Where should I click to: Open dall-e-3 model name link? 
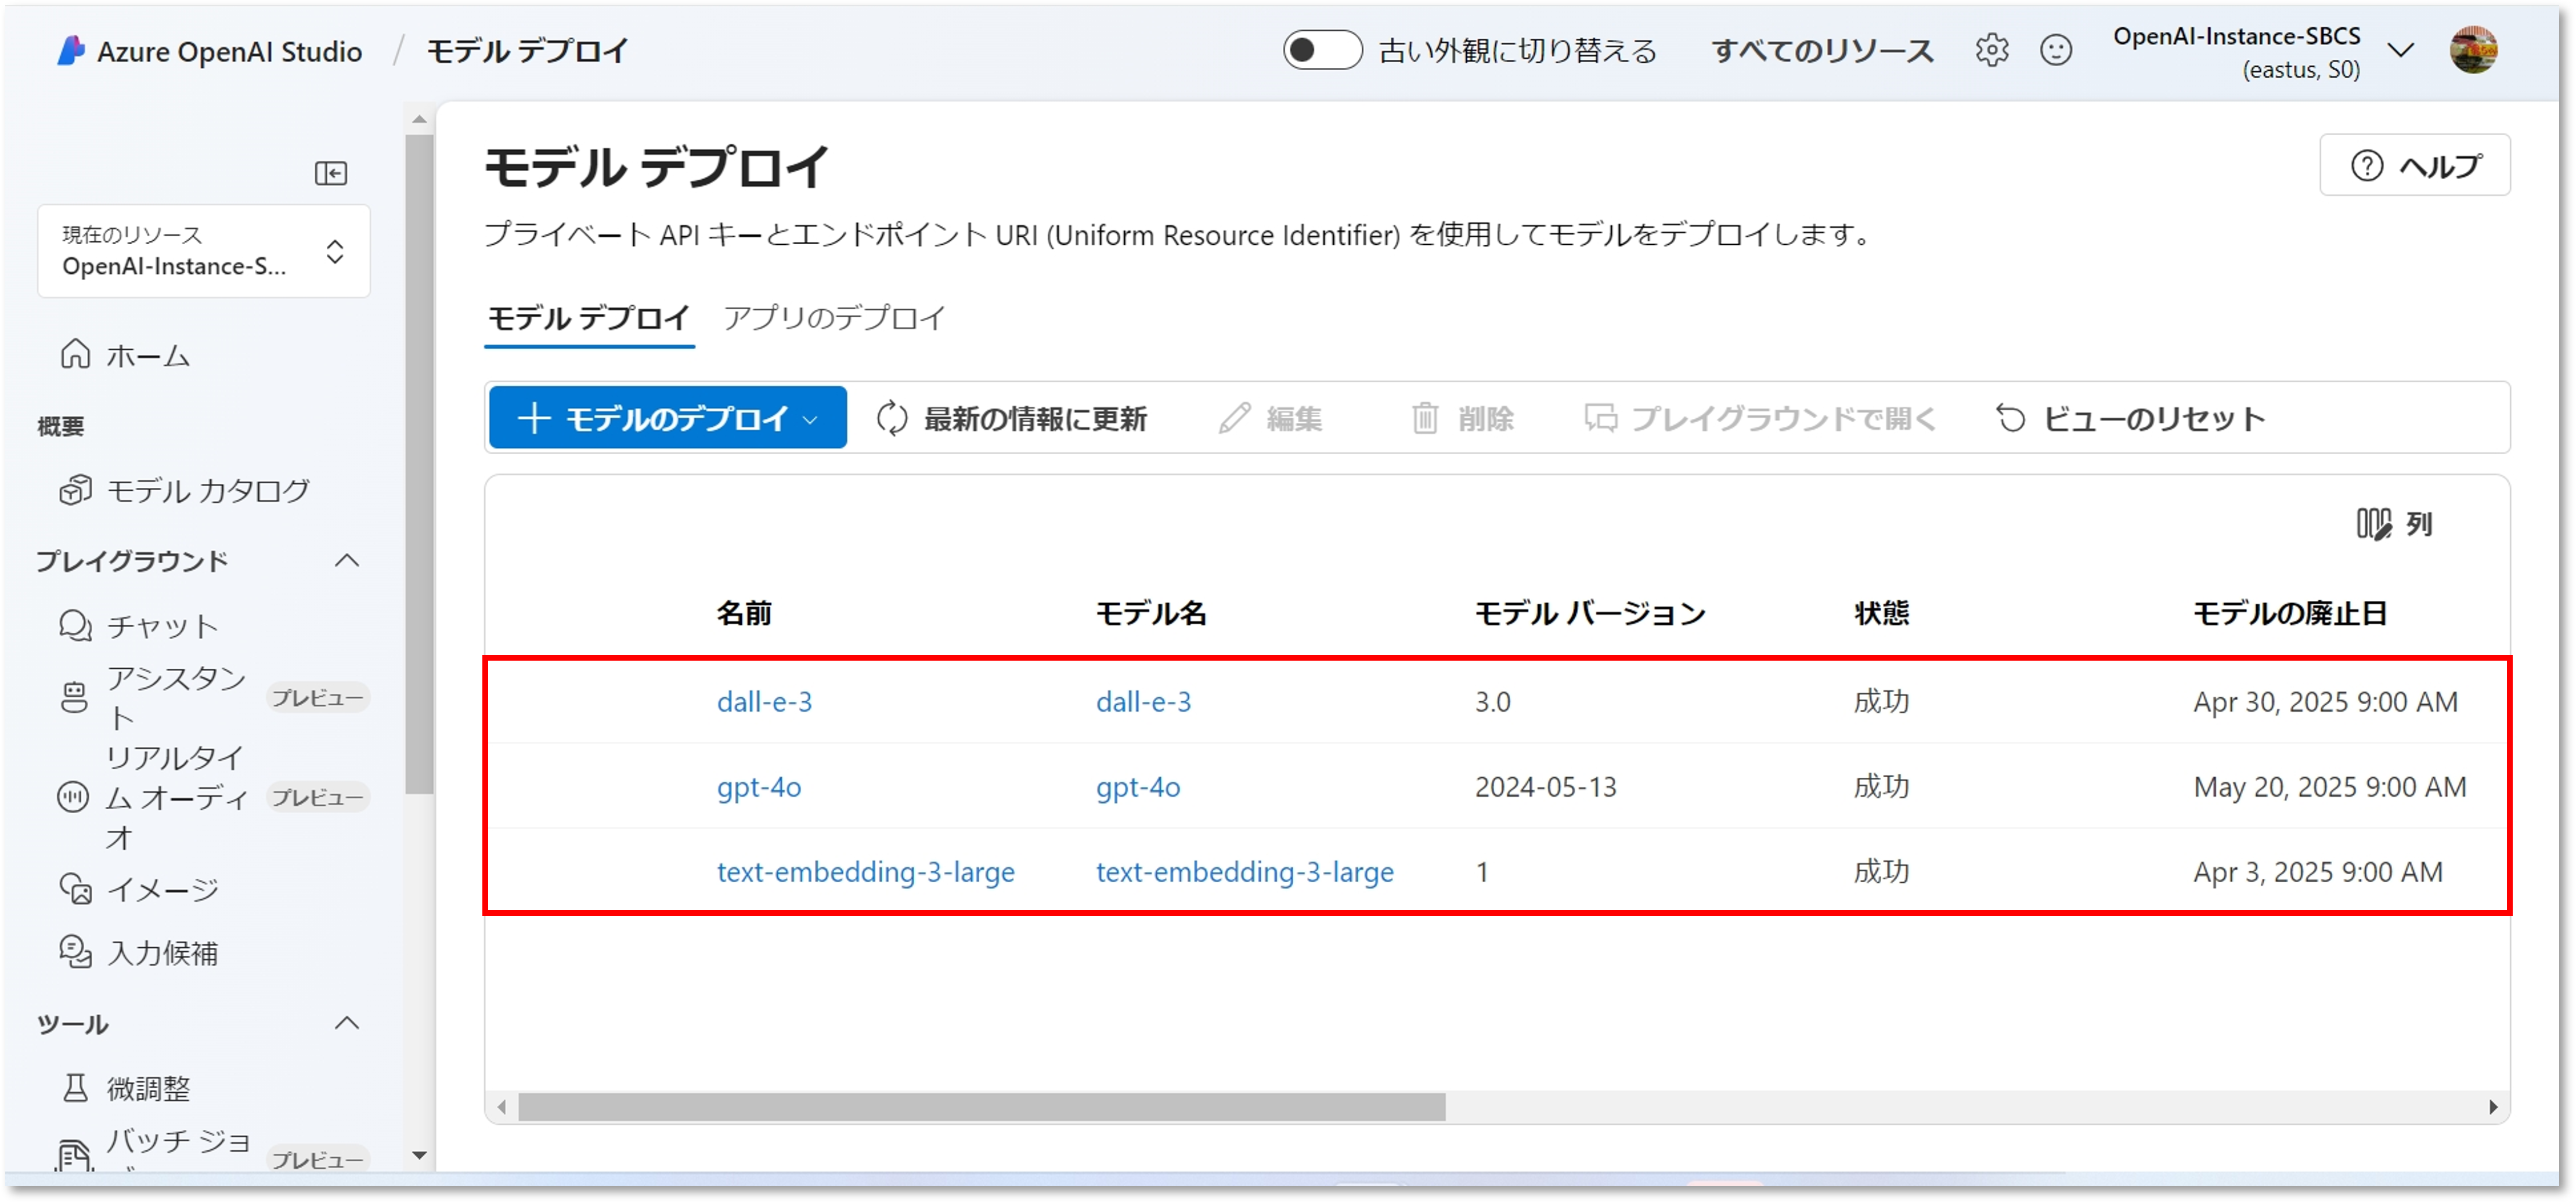(x=1143, y=701)
